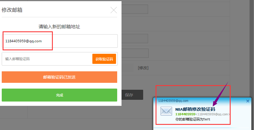This screenshot has width=254, height=130.
Task: Open the envelope icon in the mail notification
Action: [166, 111]
